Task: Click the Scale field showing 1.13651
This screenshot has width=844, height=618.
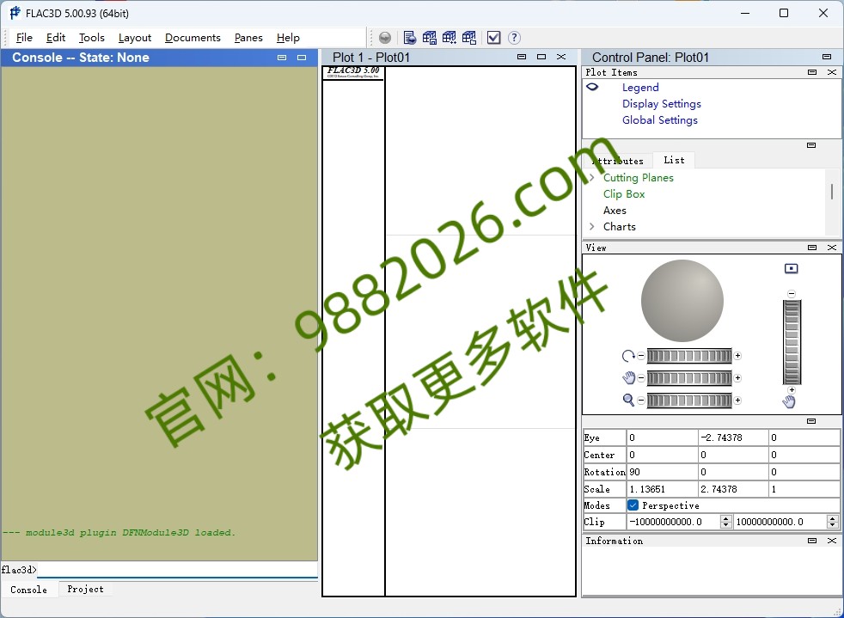Action: tap(662, 489)
